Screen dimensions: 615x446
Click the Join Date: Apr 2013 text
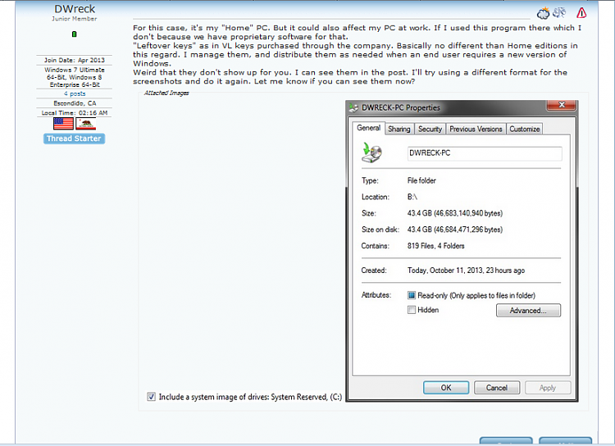(75, 60)
